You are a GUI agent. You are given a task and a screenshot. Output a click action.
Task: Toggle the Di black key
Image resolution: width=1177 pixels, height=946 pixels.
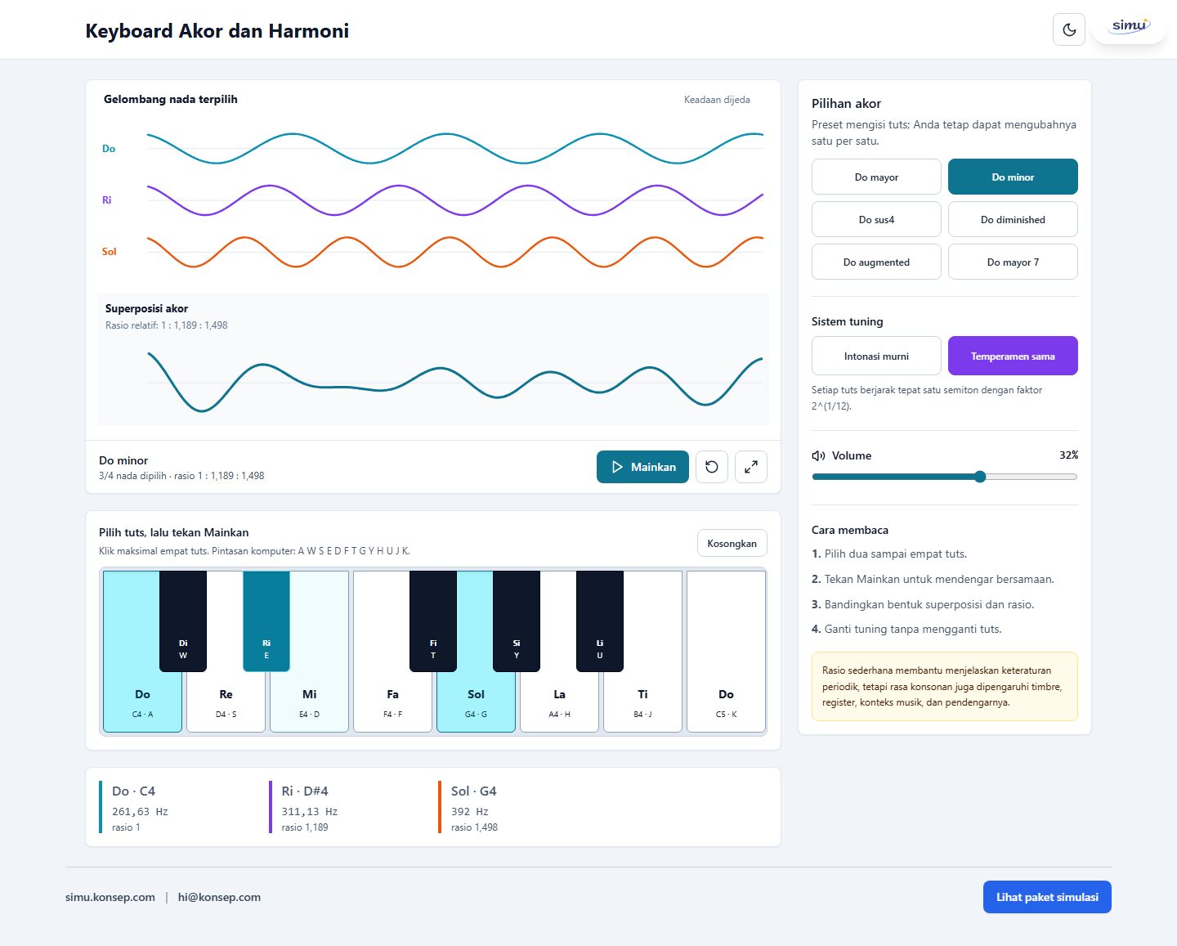(x=183, y=621)
